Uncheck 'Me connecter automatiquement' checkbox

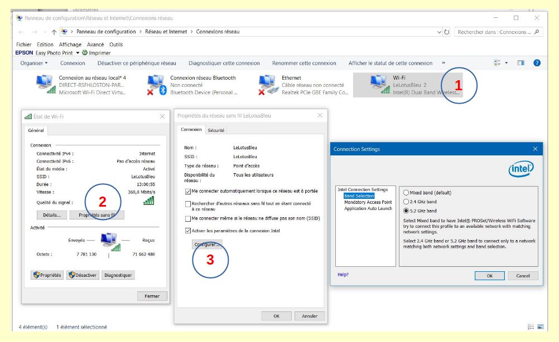coord(187,191)
